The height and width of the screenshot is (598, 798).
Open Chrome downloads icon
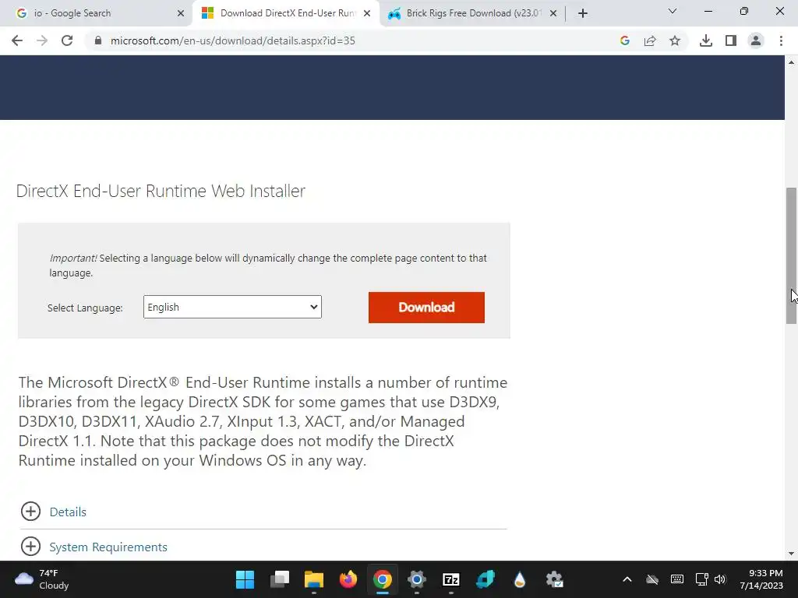coord(706,40)
